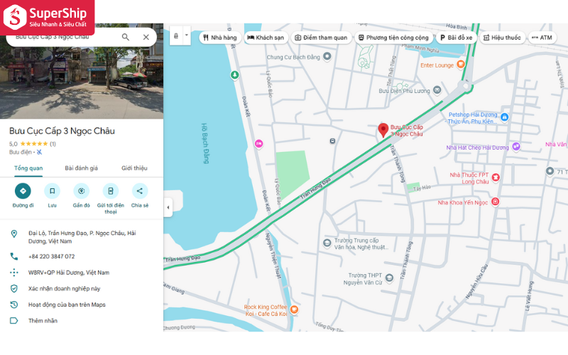Filter the map by Khách sạn
The image size is (568, 355).
pos(266,38)
